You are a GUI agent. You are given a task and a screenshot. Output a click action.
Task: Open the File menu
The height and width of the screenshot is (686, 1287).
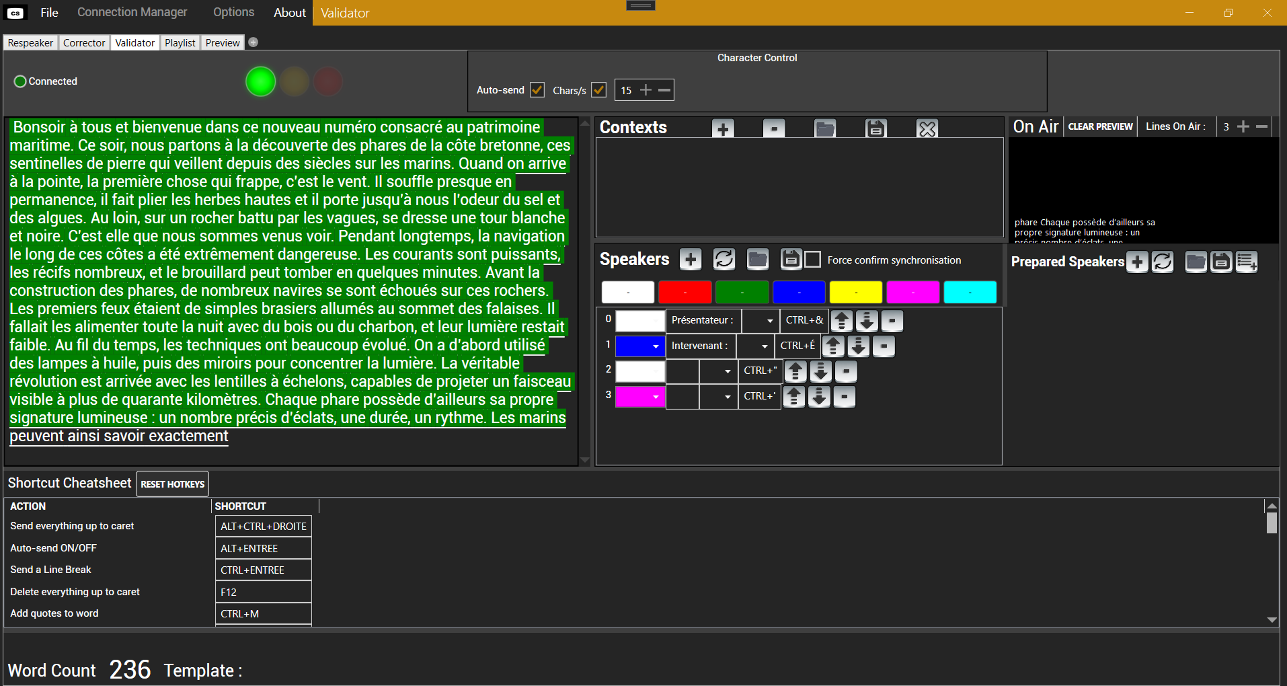click(49, 12)
